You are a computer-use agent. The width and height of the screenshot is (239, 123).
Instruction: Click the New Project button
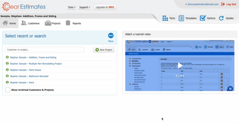[x=104, y=50]
